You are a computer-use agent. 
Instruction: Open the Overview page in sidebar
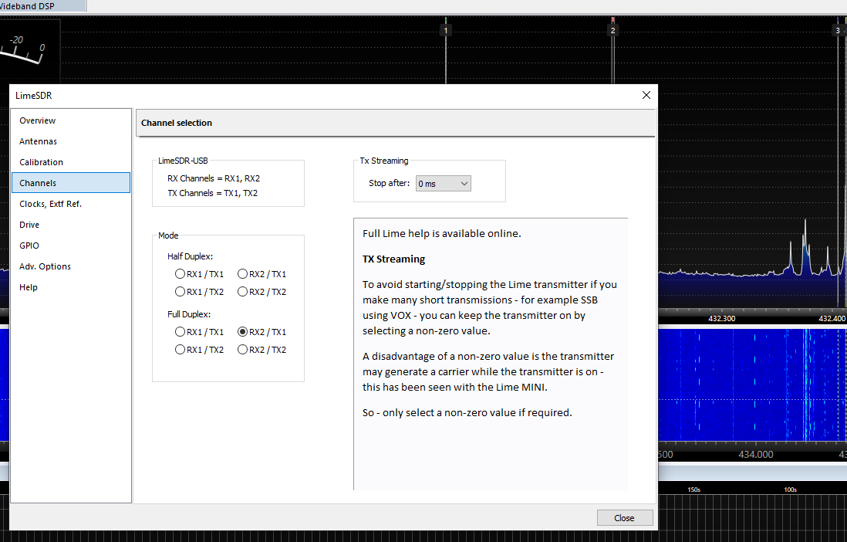38,120
